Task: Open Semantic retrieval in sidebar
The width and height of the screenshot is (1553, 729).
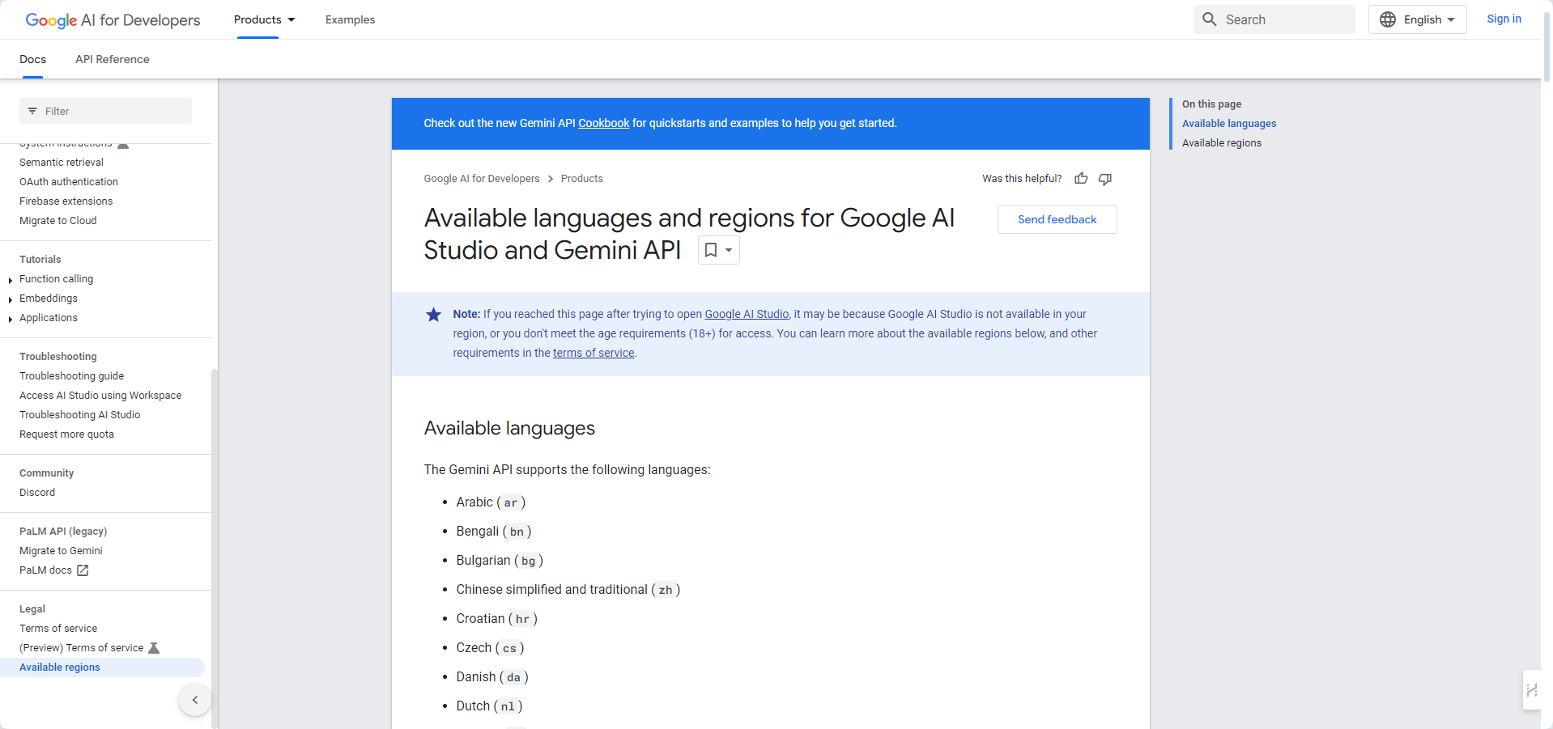Action: (62, 163)
